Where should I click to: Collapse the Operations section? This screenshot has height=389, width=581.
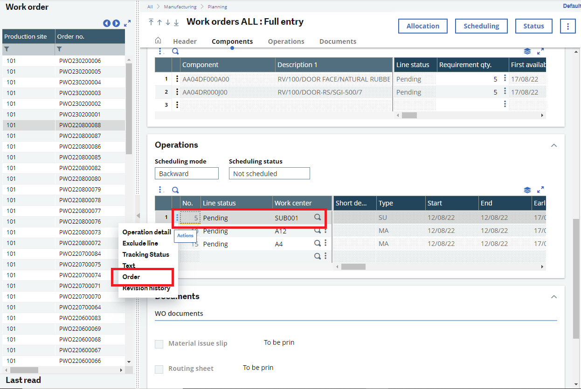click(x=554, y=145)
